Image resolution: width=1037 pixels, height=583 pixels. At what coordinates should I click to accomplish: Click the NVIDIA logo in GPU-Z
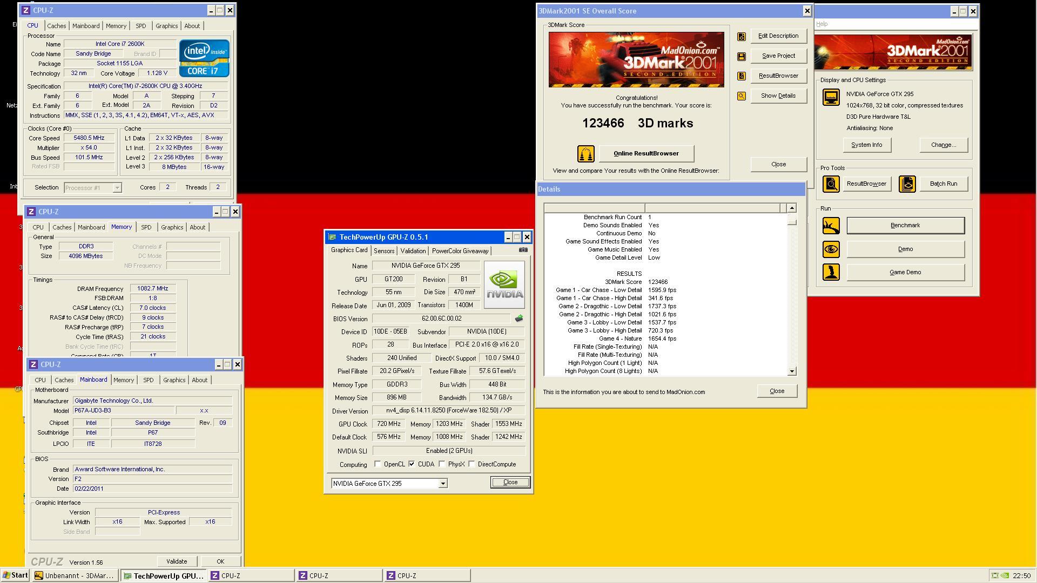(504, 285)
